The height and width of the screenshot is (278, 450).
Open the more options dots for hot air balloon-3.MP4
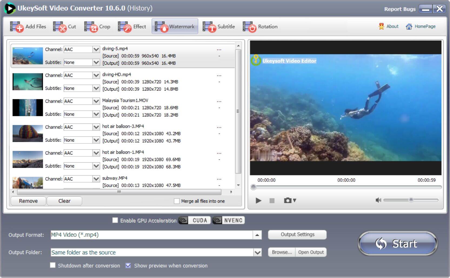coord(219,127)
